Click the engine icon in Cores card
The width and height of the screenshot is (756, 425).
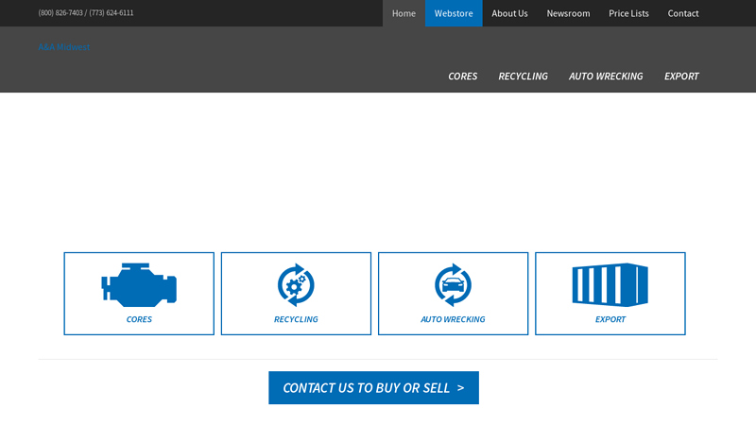click(139, 285)
